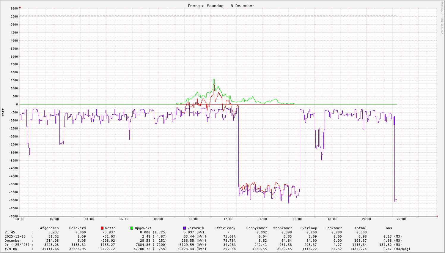Click the Y-axis arrow tip at top

(x=20, y=7)
